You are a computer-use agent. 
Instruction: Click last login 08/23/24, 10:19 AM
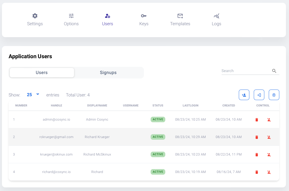coord(190,172)
